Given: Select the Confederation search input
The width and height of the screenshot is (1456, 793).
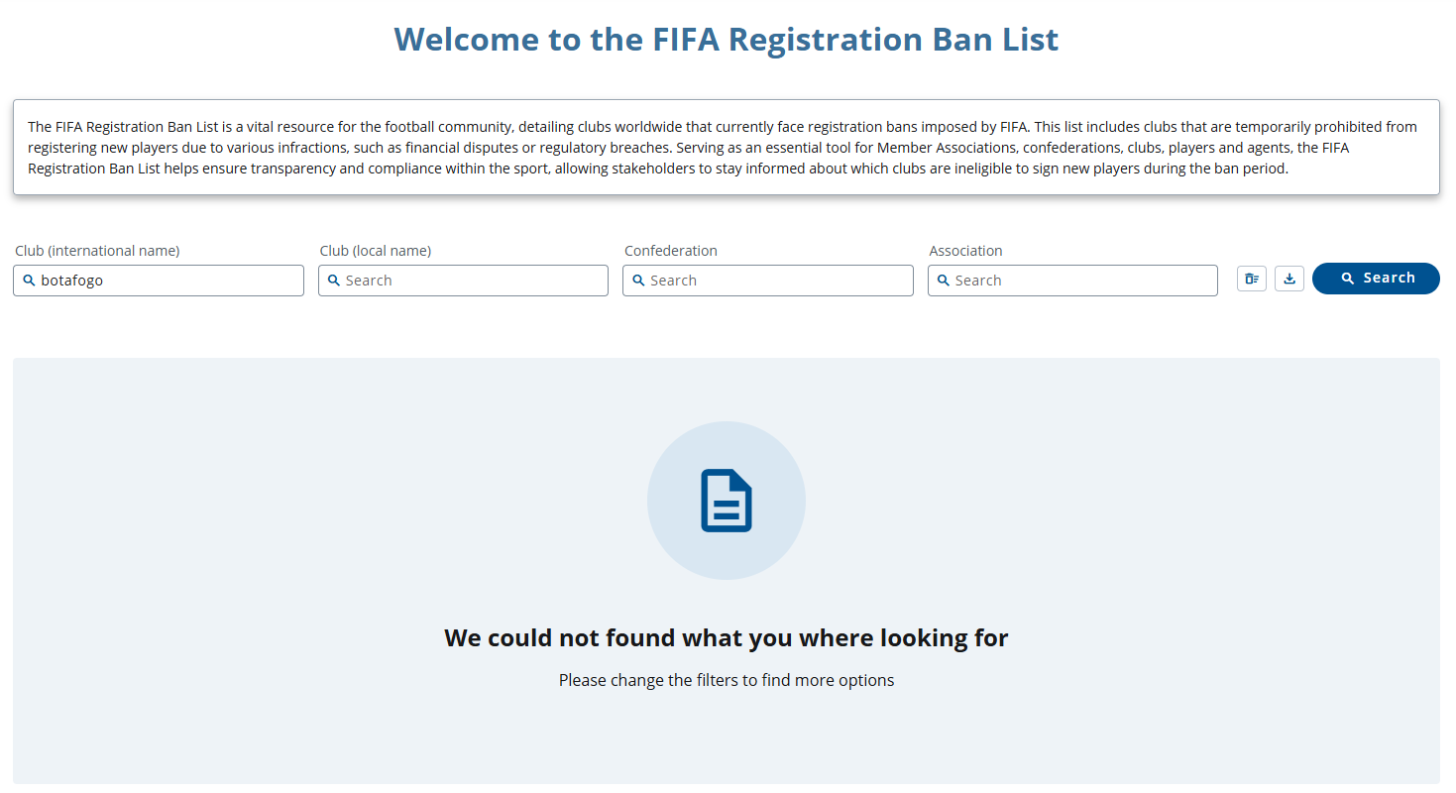Looking at the screenshot, I should pyautogui.click(x=778, y=281).
